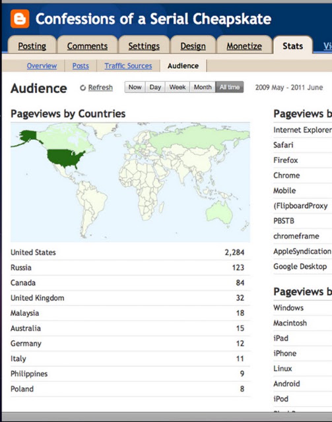This screenshot has height=422, width=332.
Task: Select the Month time range
Action: pos(203,87)
